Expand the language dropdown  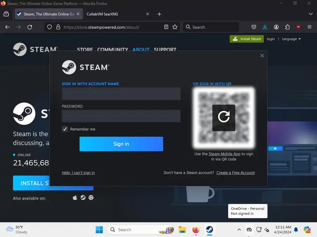[291, 39]
